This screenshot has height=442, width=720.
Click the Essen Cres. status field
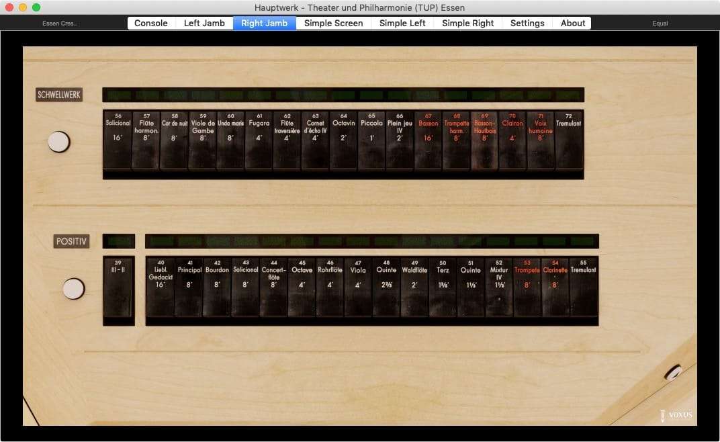pyautogui.click(x=59, y=24)
